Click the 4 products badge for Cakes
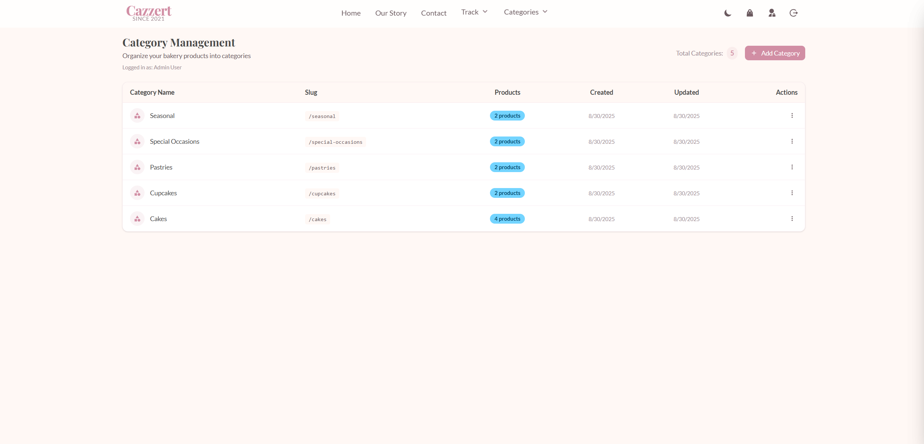Screen dimensions: 924x444 point(507,219)
